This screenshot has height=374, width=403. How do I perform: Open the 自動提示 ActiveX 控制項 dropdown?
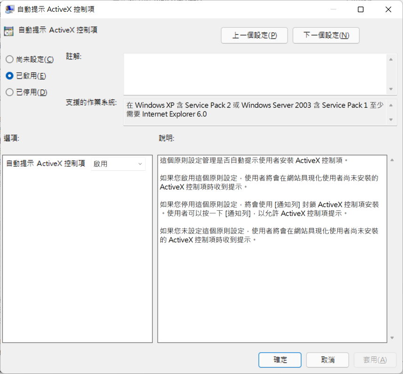(x=118, y=164)
